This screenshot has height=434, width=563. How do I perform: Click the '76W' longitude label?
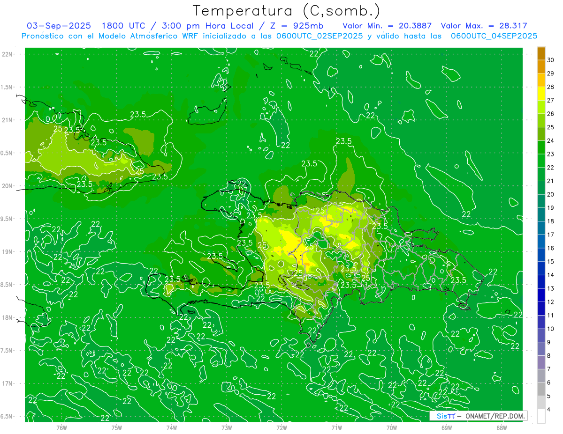pos(61,427)
